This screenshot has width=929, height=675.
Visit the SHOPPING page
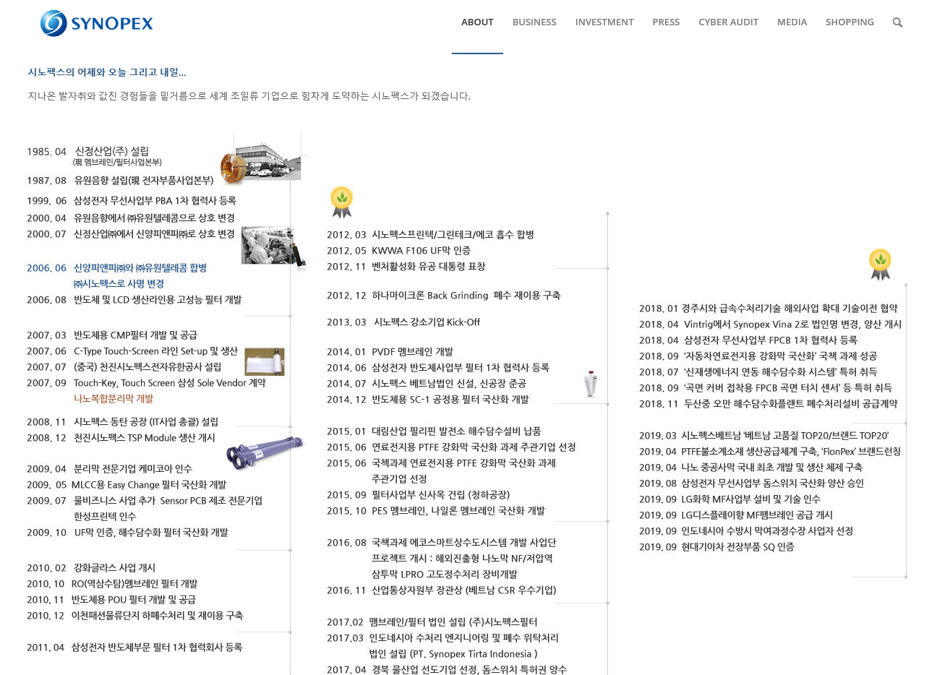click(x=849, y=22)
